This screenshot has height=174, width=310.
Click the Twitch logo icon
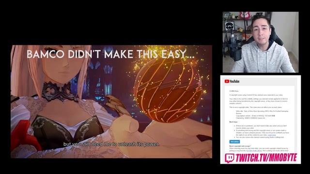(229, 158)
